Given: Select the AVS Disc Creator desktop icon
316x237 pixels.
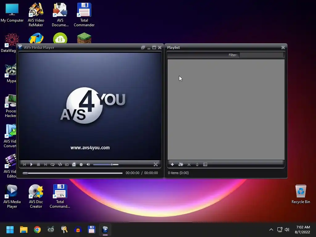Looking at the screenshot, I should (x=36, y=196).
